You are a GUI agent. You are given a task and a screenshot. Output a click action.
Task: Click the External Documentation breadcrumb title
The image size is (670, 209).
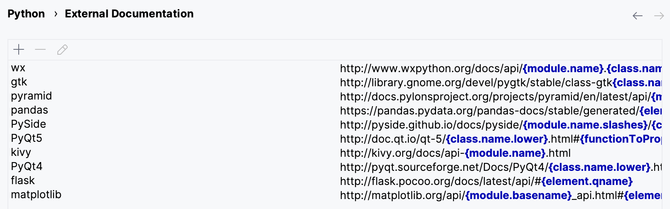129,14
